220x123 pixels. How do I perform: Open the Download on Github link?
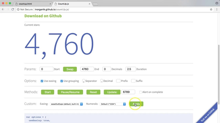43,16
